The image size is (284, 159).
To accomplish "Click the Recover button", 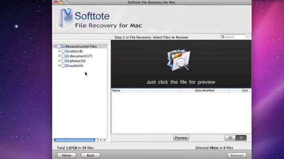I will [x=237, y=155].
